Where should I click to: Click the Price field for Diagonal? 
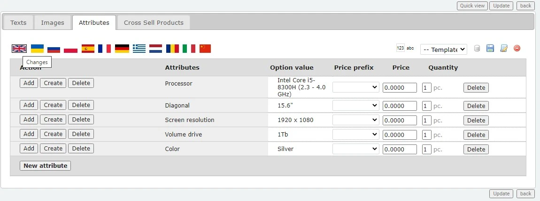coord(400,106)
